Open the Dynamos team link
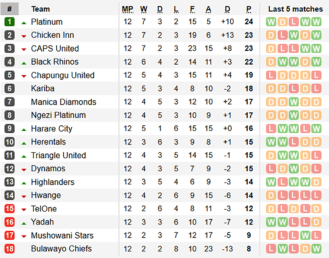Screen dimensions: 329x258 click(48, 169)
